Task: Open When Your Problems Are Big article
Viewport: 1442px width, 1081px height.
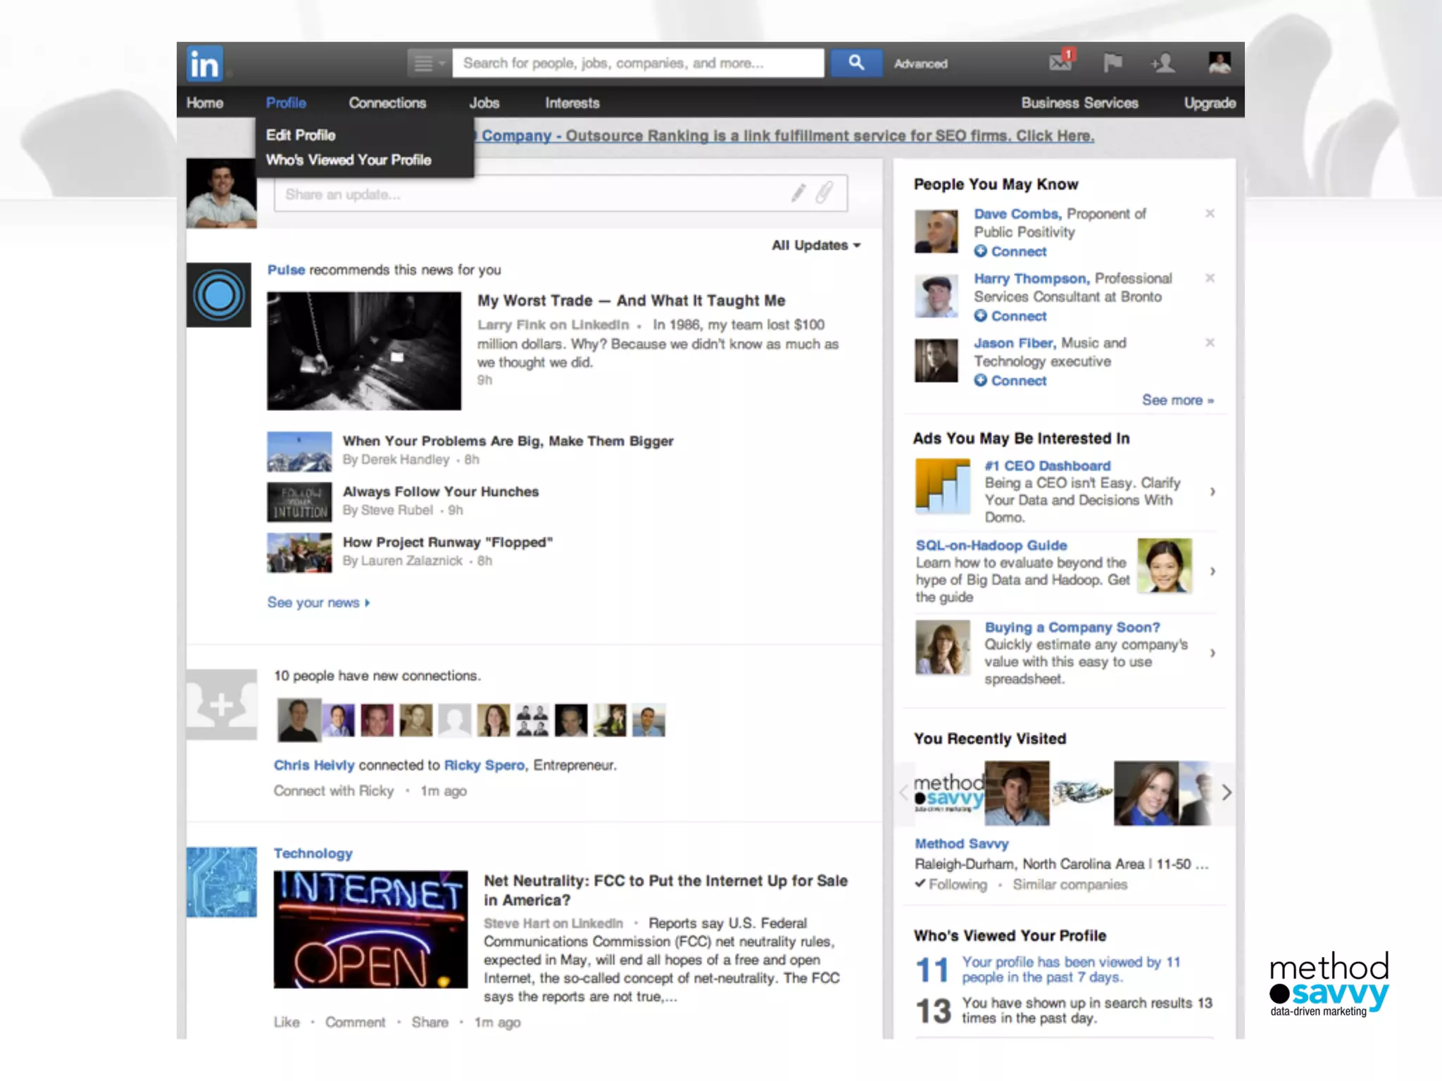Action: pos(508,441)
